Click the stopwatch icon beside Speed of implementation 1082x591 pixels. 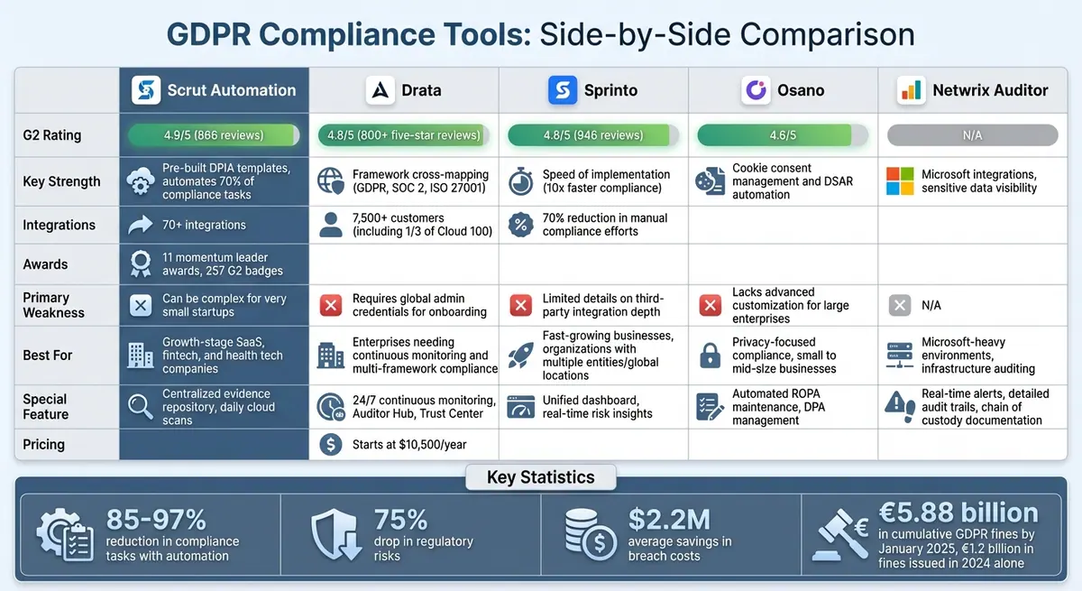[x=521, y=180]
